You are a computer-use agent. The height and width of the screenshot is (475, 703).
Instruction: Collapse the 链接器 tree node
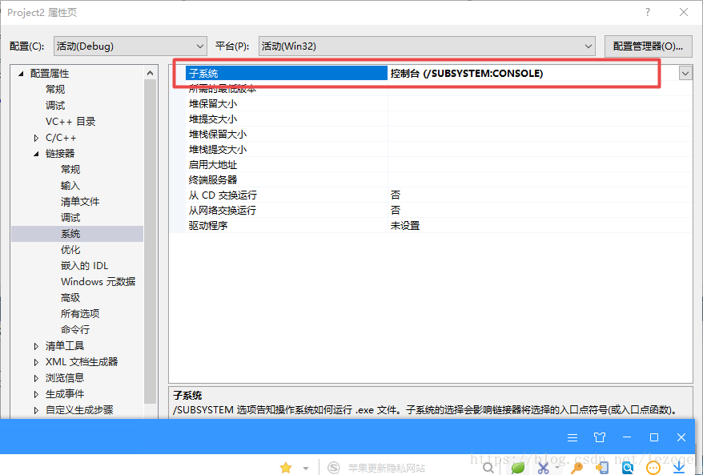[36, 154]
